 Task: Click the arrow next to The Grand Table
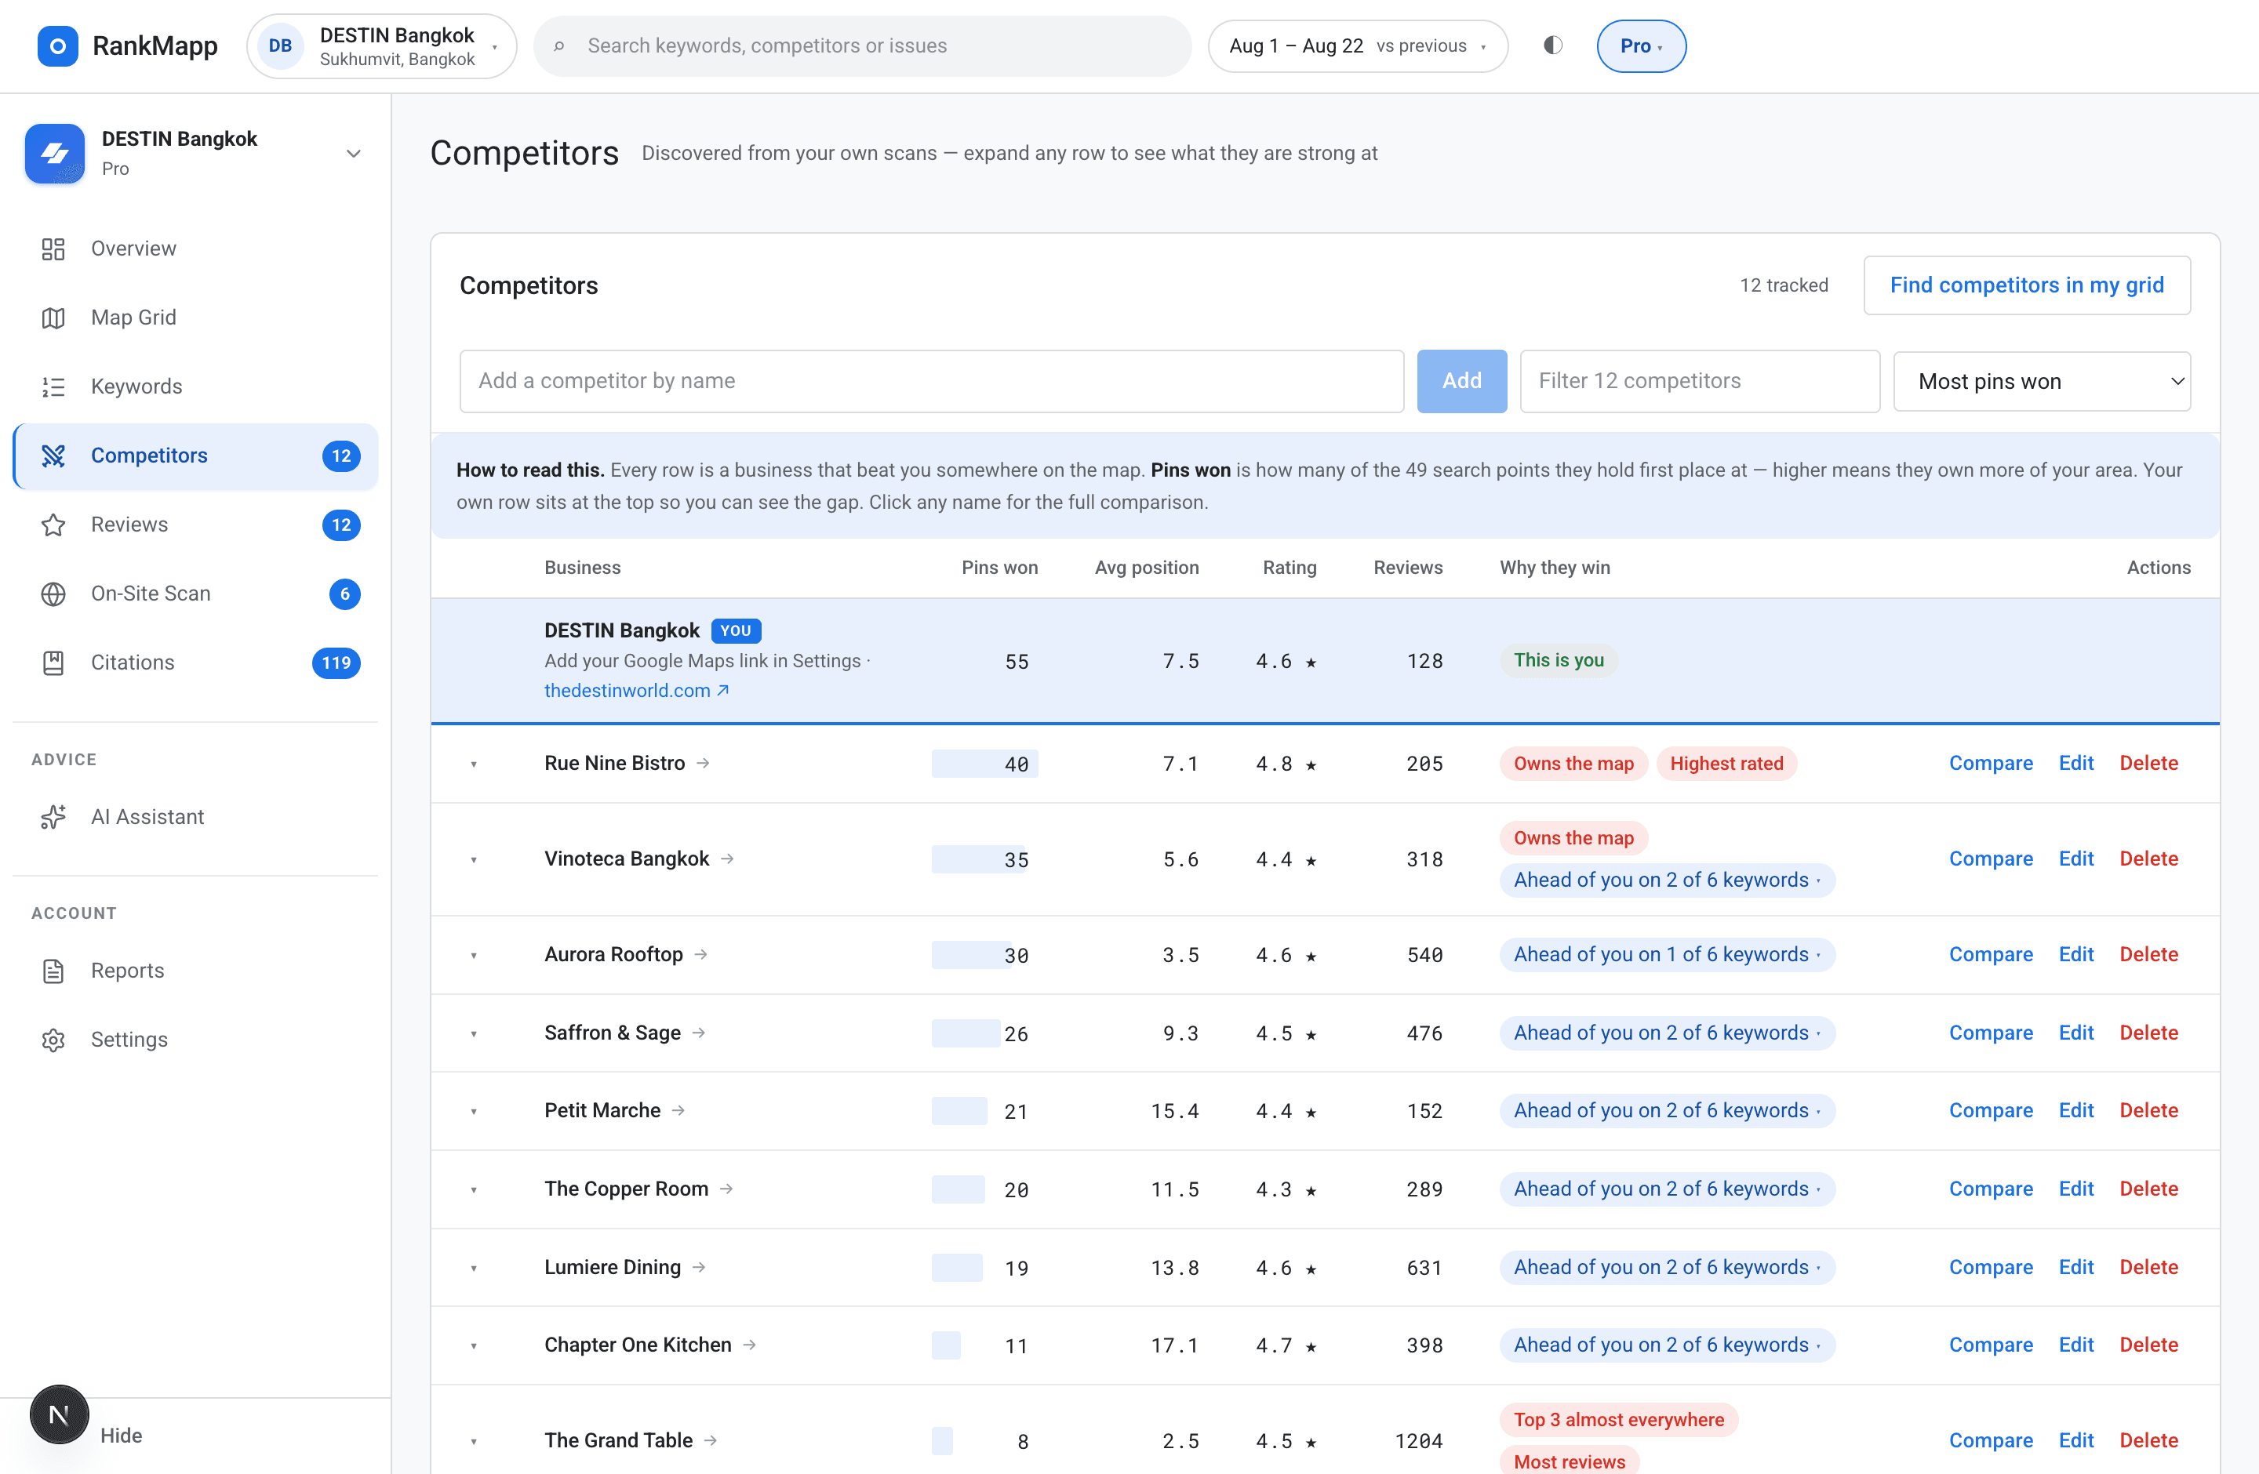coord(711,1441)
